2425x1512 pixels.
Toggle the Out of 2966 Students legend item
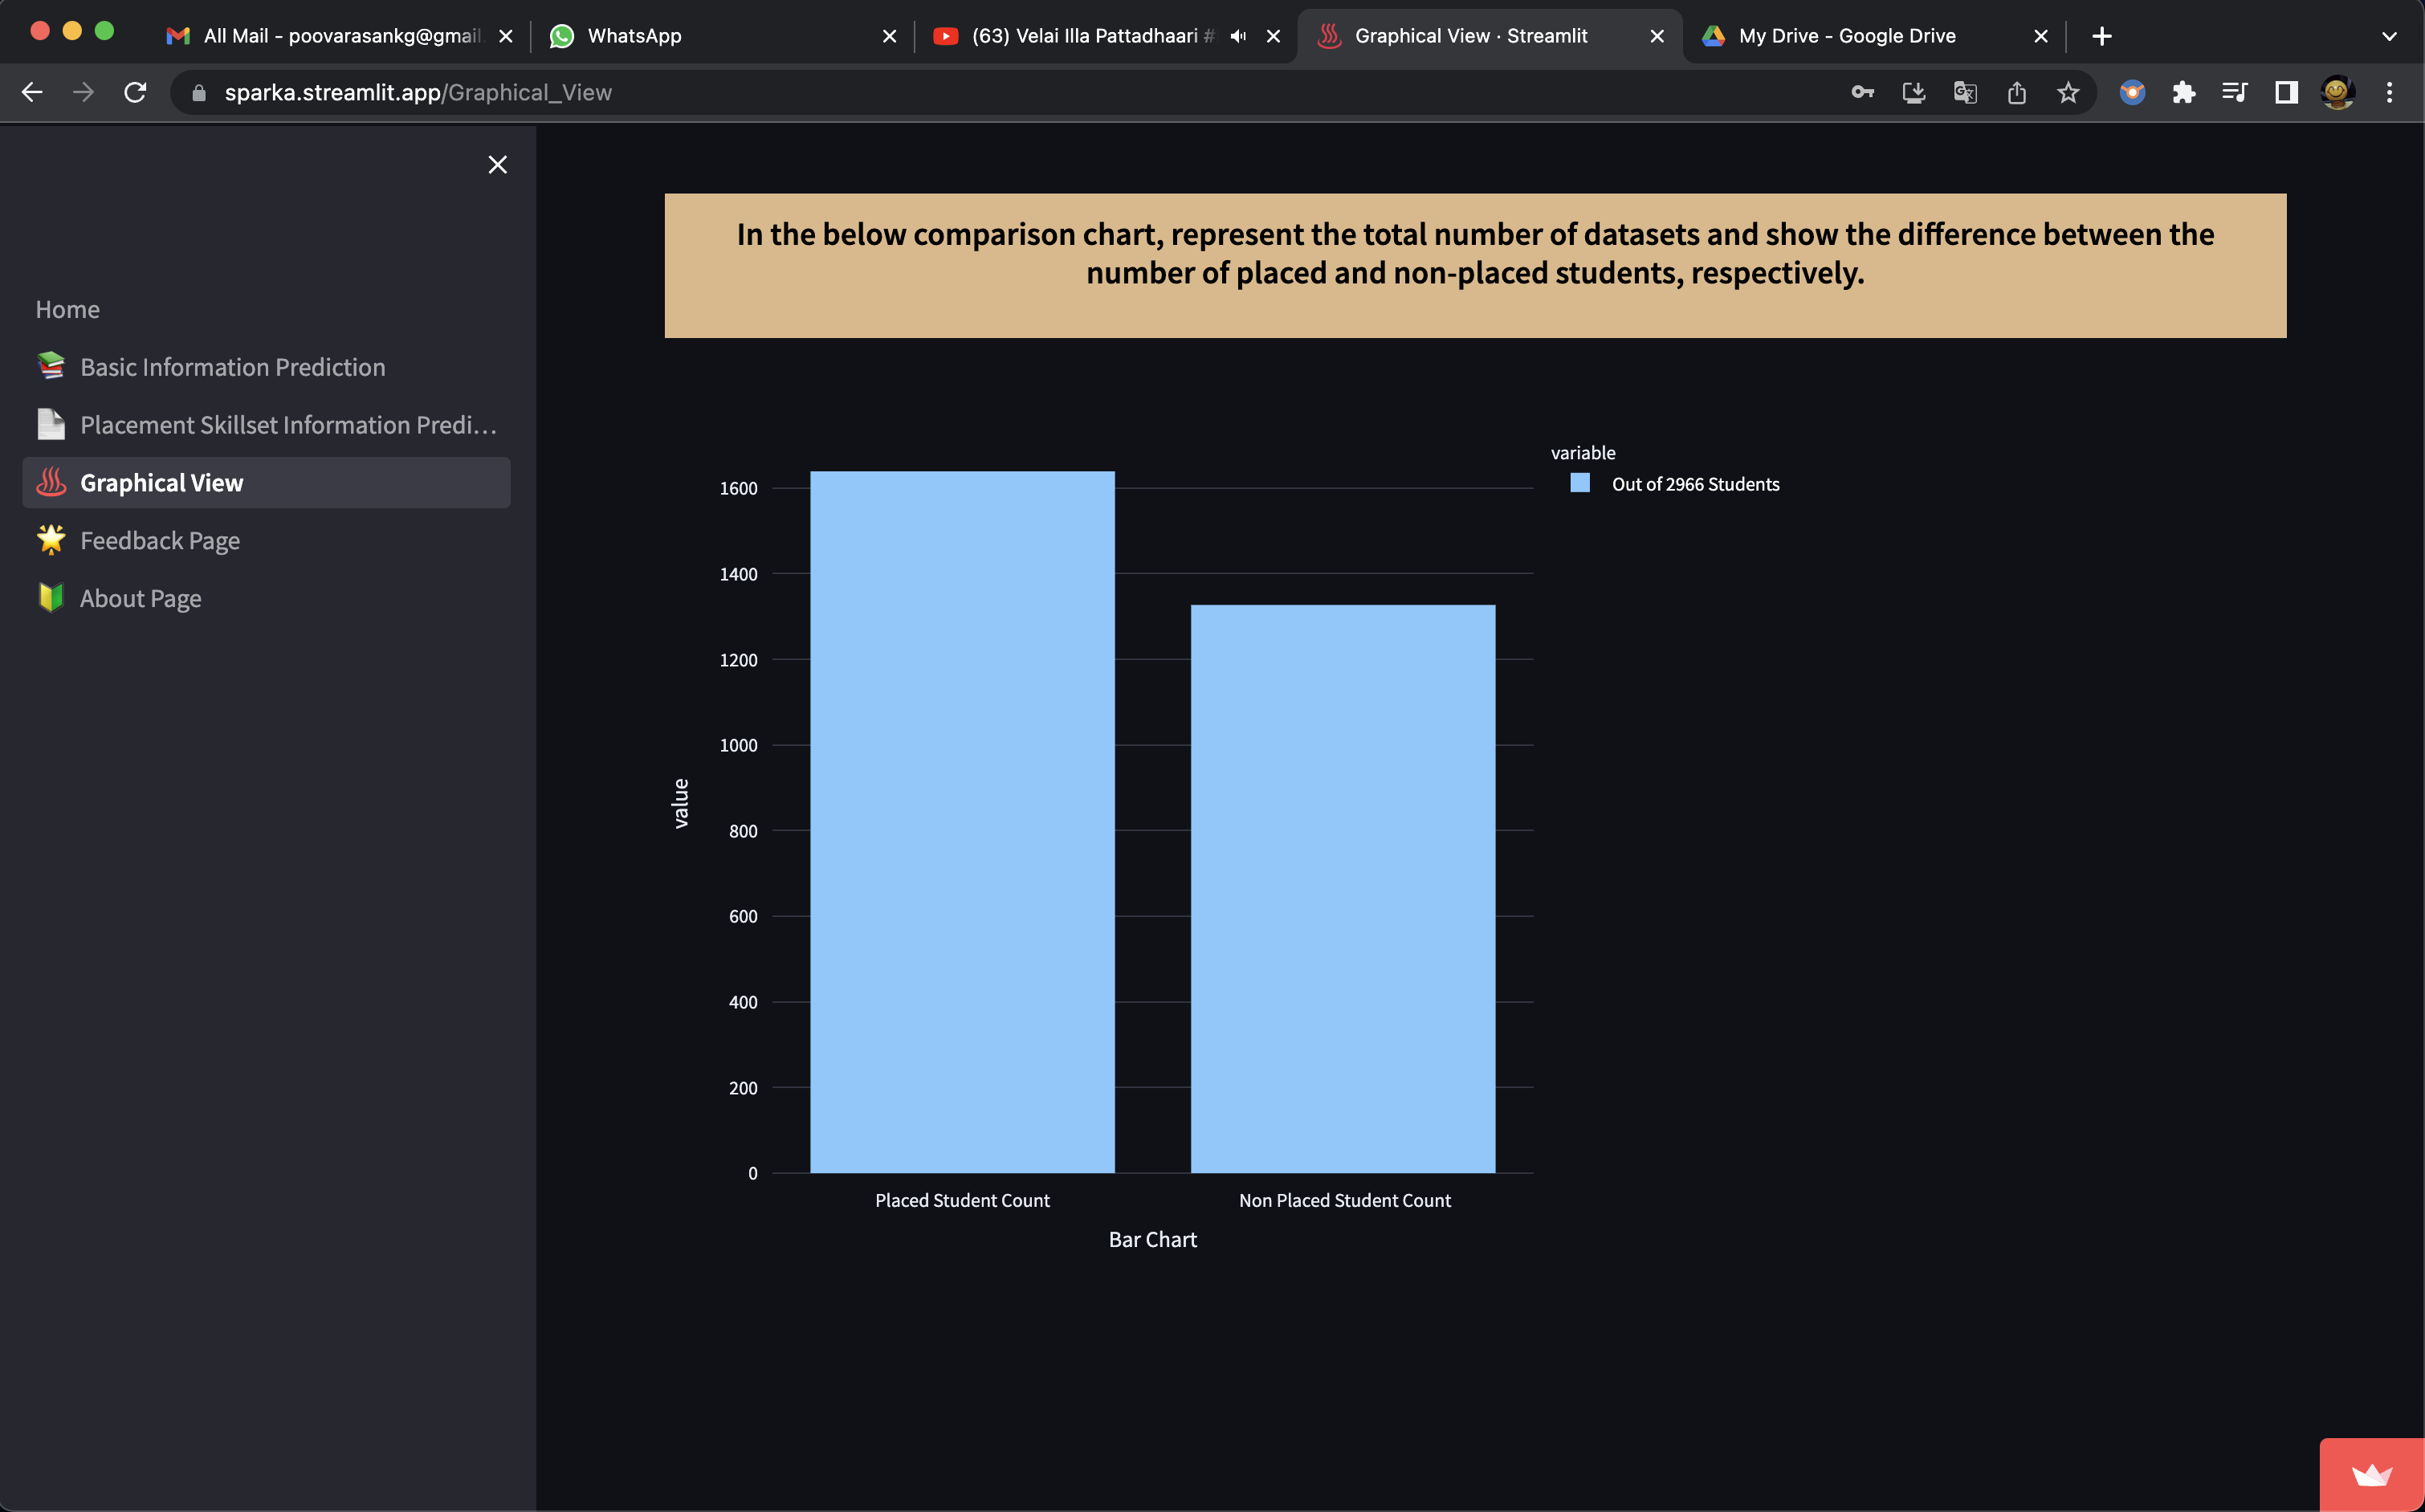pos(1694,483)
